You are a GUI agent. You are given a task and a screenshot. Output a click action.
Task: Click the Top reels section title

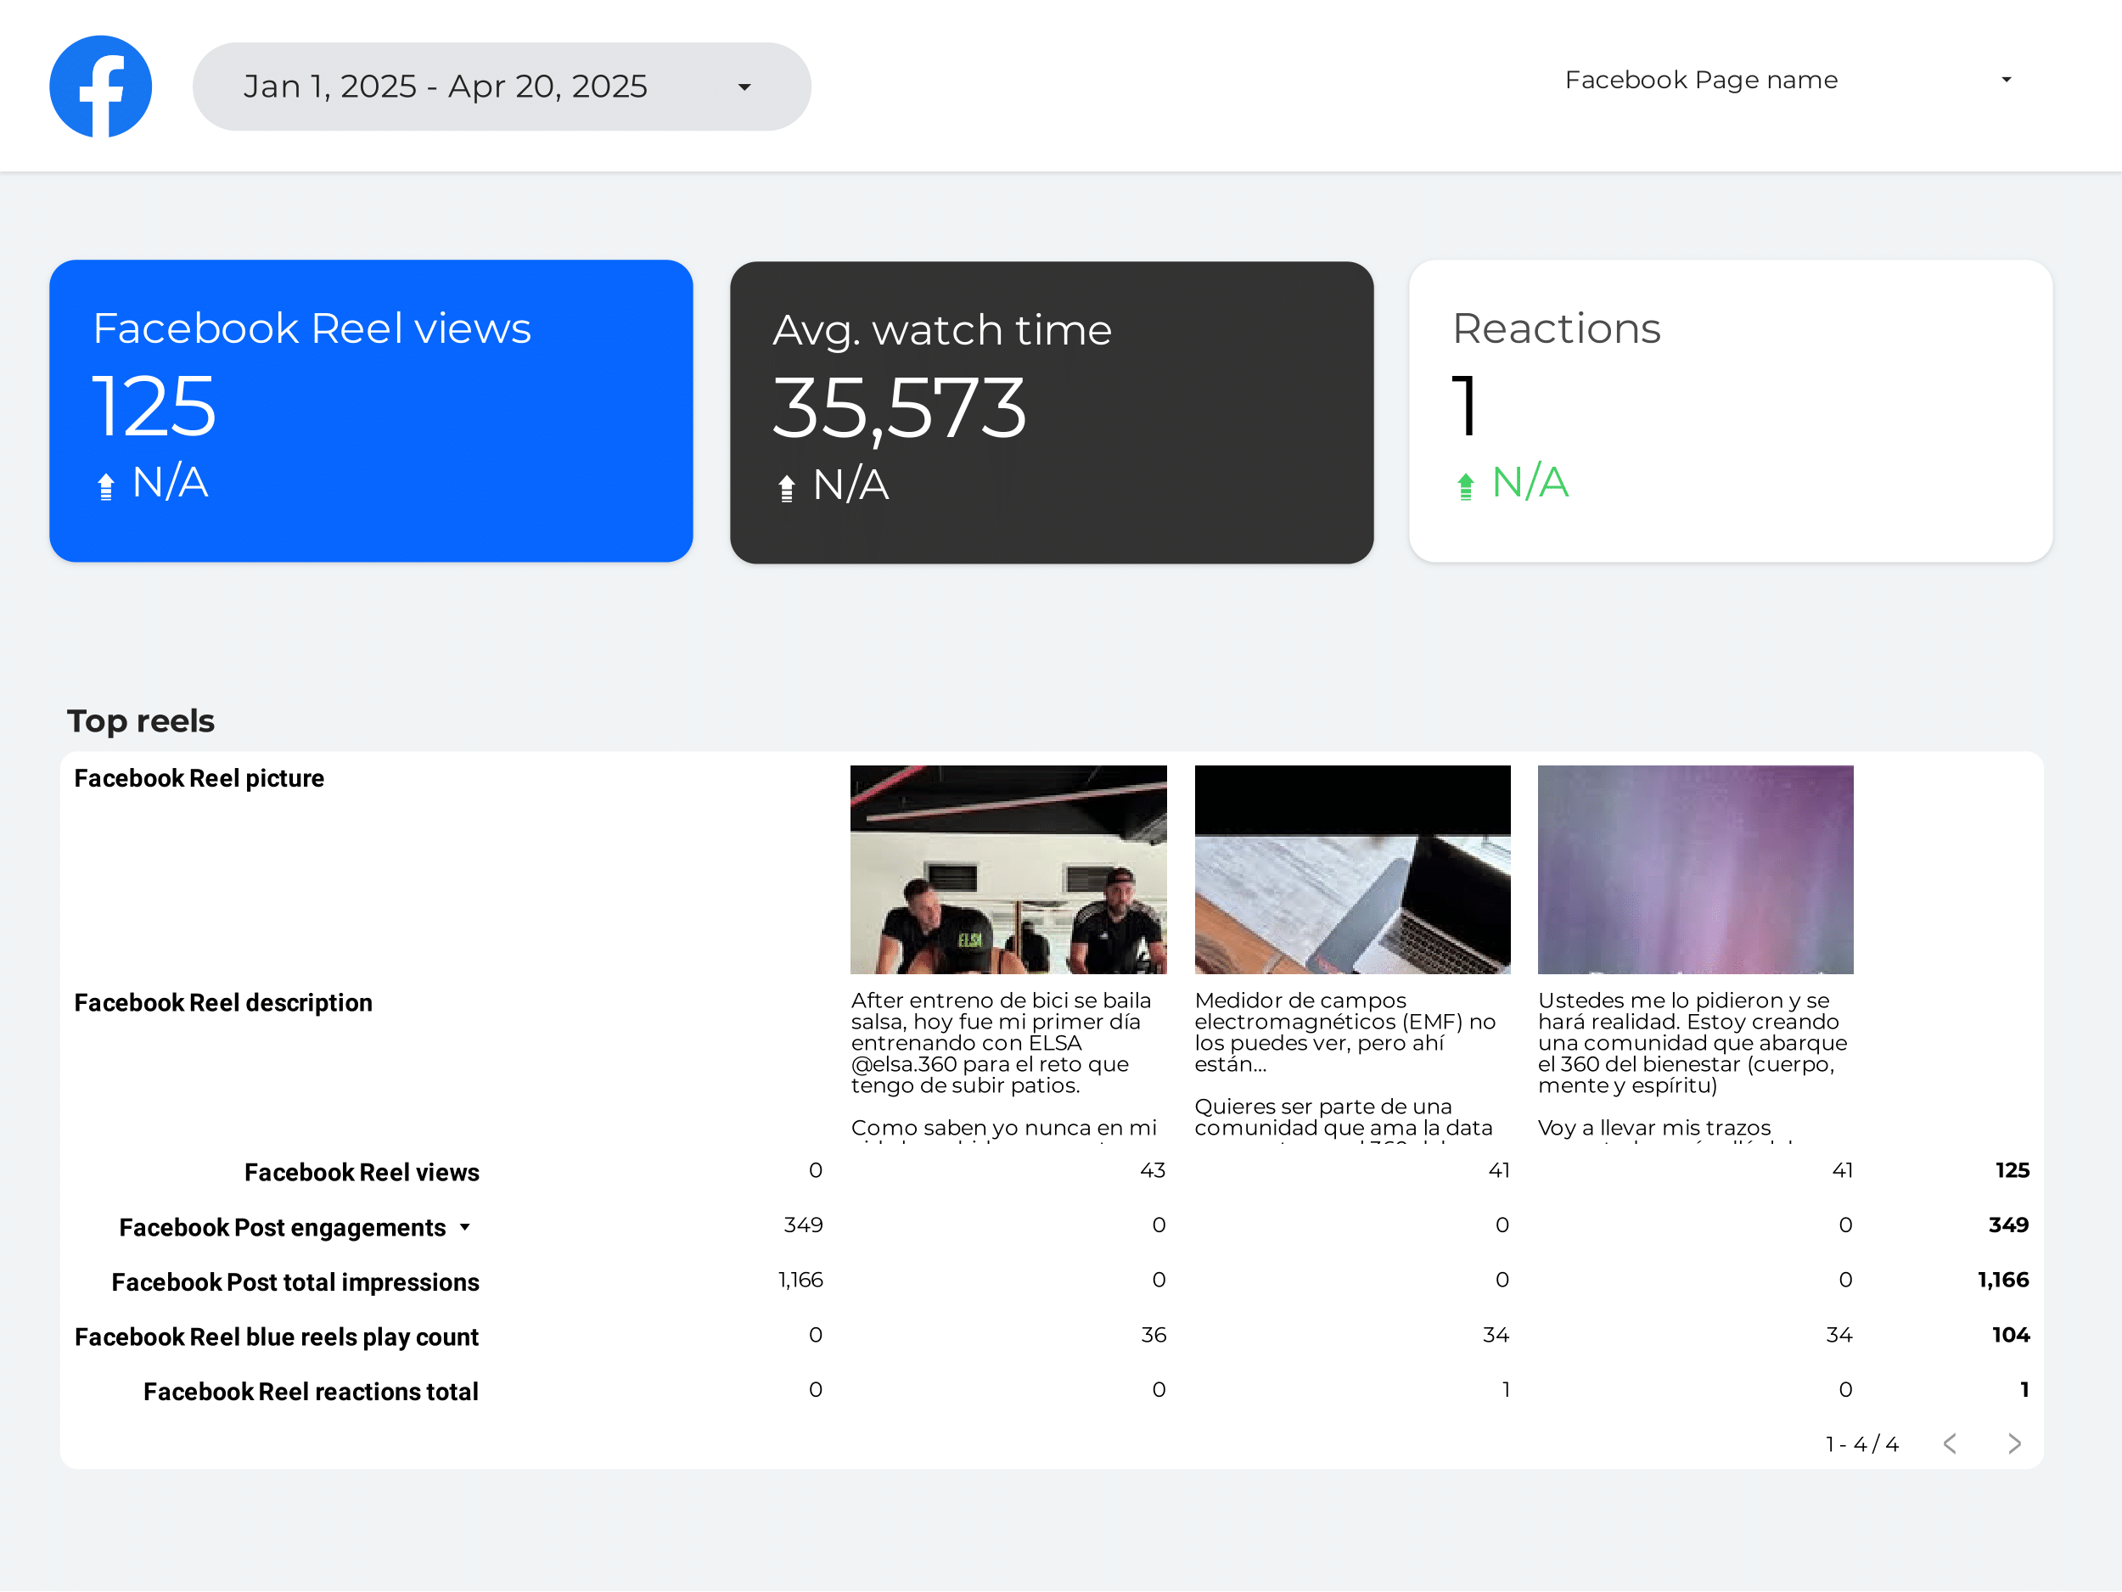(141, 721)
